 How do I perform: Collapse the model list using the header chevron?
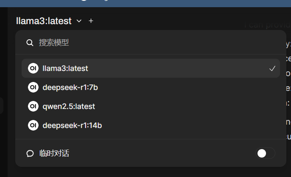(79, 21)
